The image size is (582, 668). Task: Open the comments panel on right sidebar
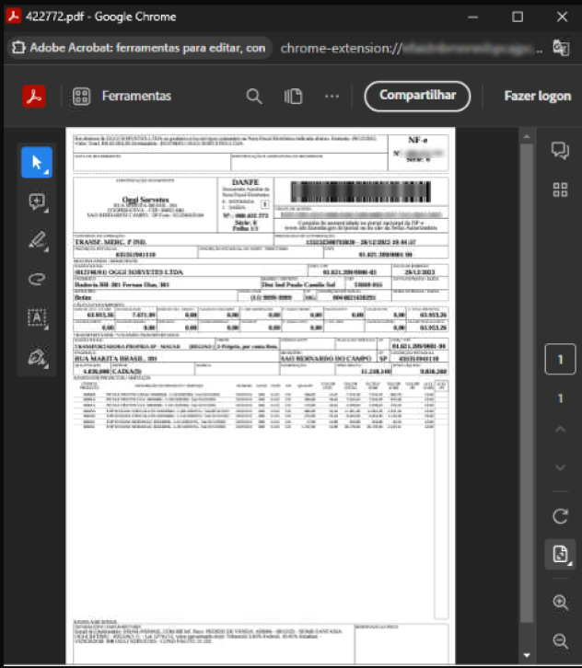coord(559,151)
